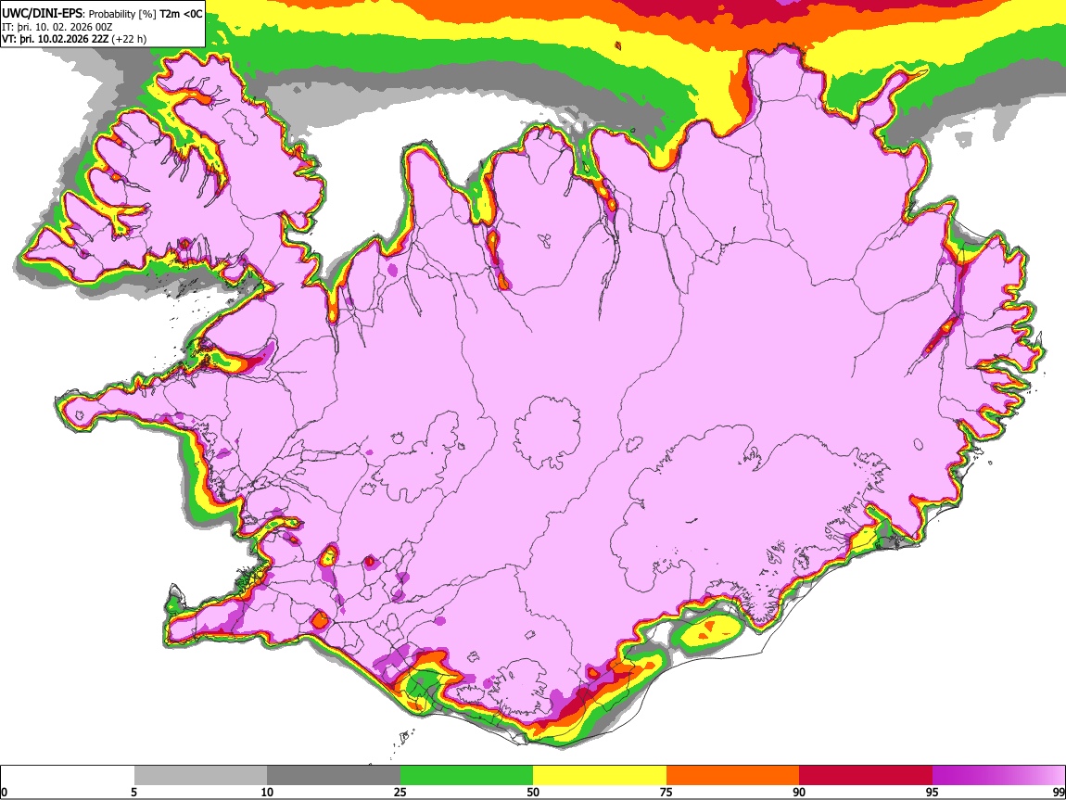Click the legend value '10'

coord(267,792)
